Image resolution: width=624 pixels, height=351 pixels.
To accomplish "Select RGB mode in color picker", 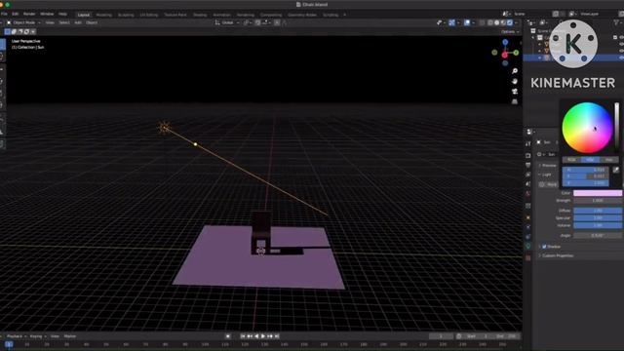I will (x=571, y=160).
